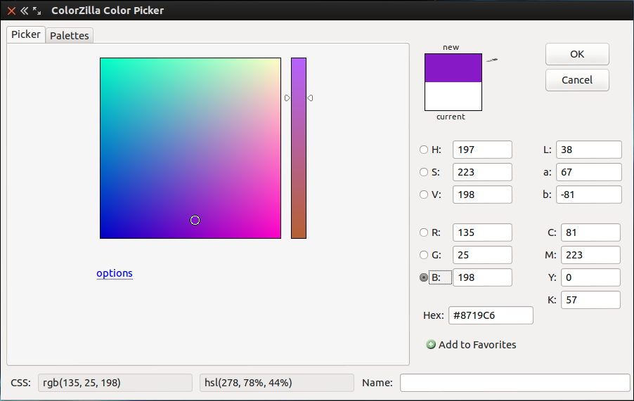634x401 pixels.
Task: Click the B value field
Action: pos(482,277)
